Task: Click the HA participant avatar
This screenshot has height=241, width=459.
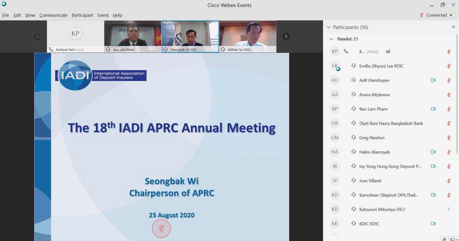Action: pyautogui.click(x=335, y=152)
